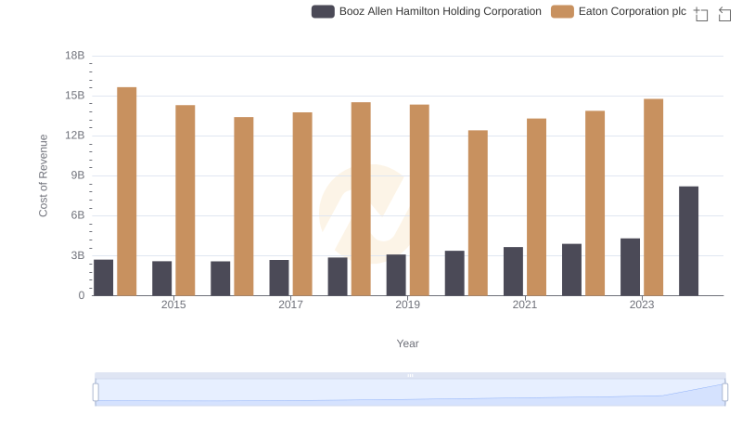Select the Eaton bar for 2019
Viewport: 742px width, 428px height.
click(419, 201)
